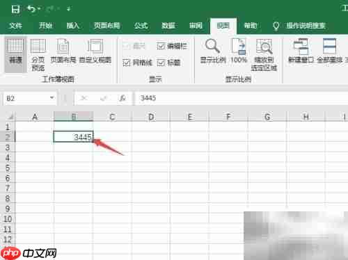Undo the last action
The image size is (348, 260).
(x=31, y=9)
